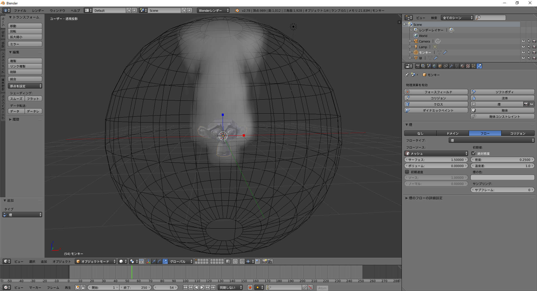537x291 pixels.
Task: Expand 煙のフローの詳細設定 panel
Action: click(x=425, y=198)
